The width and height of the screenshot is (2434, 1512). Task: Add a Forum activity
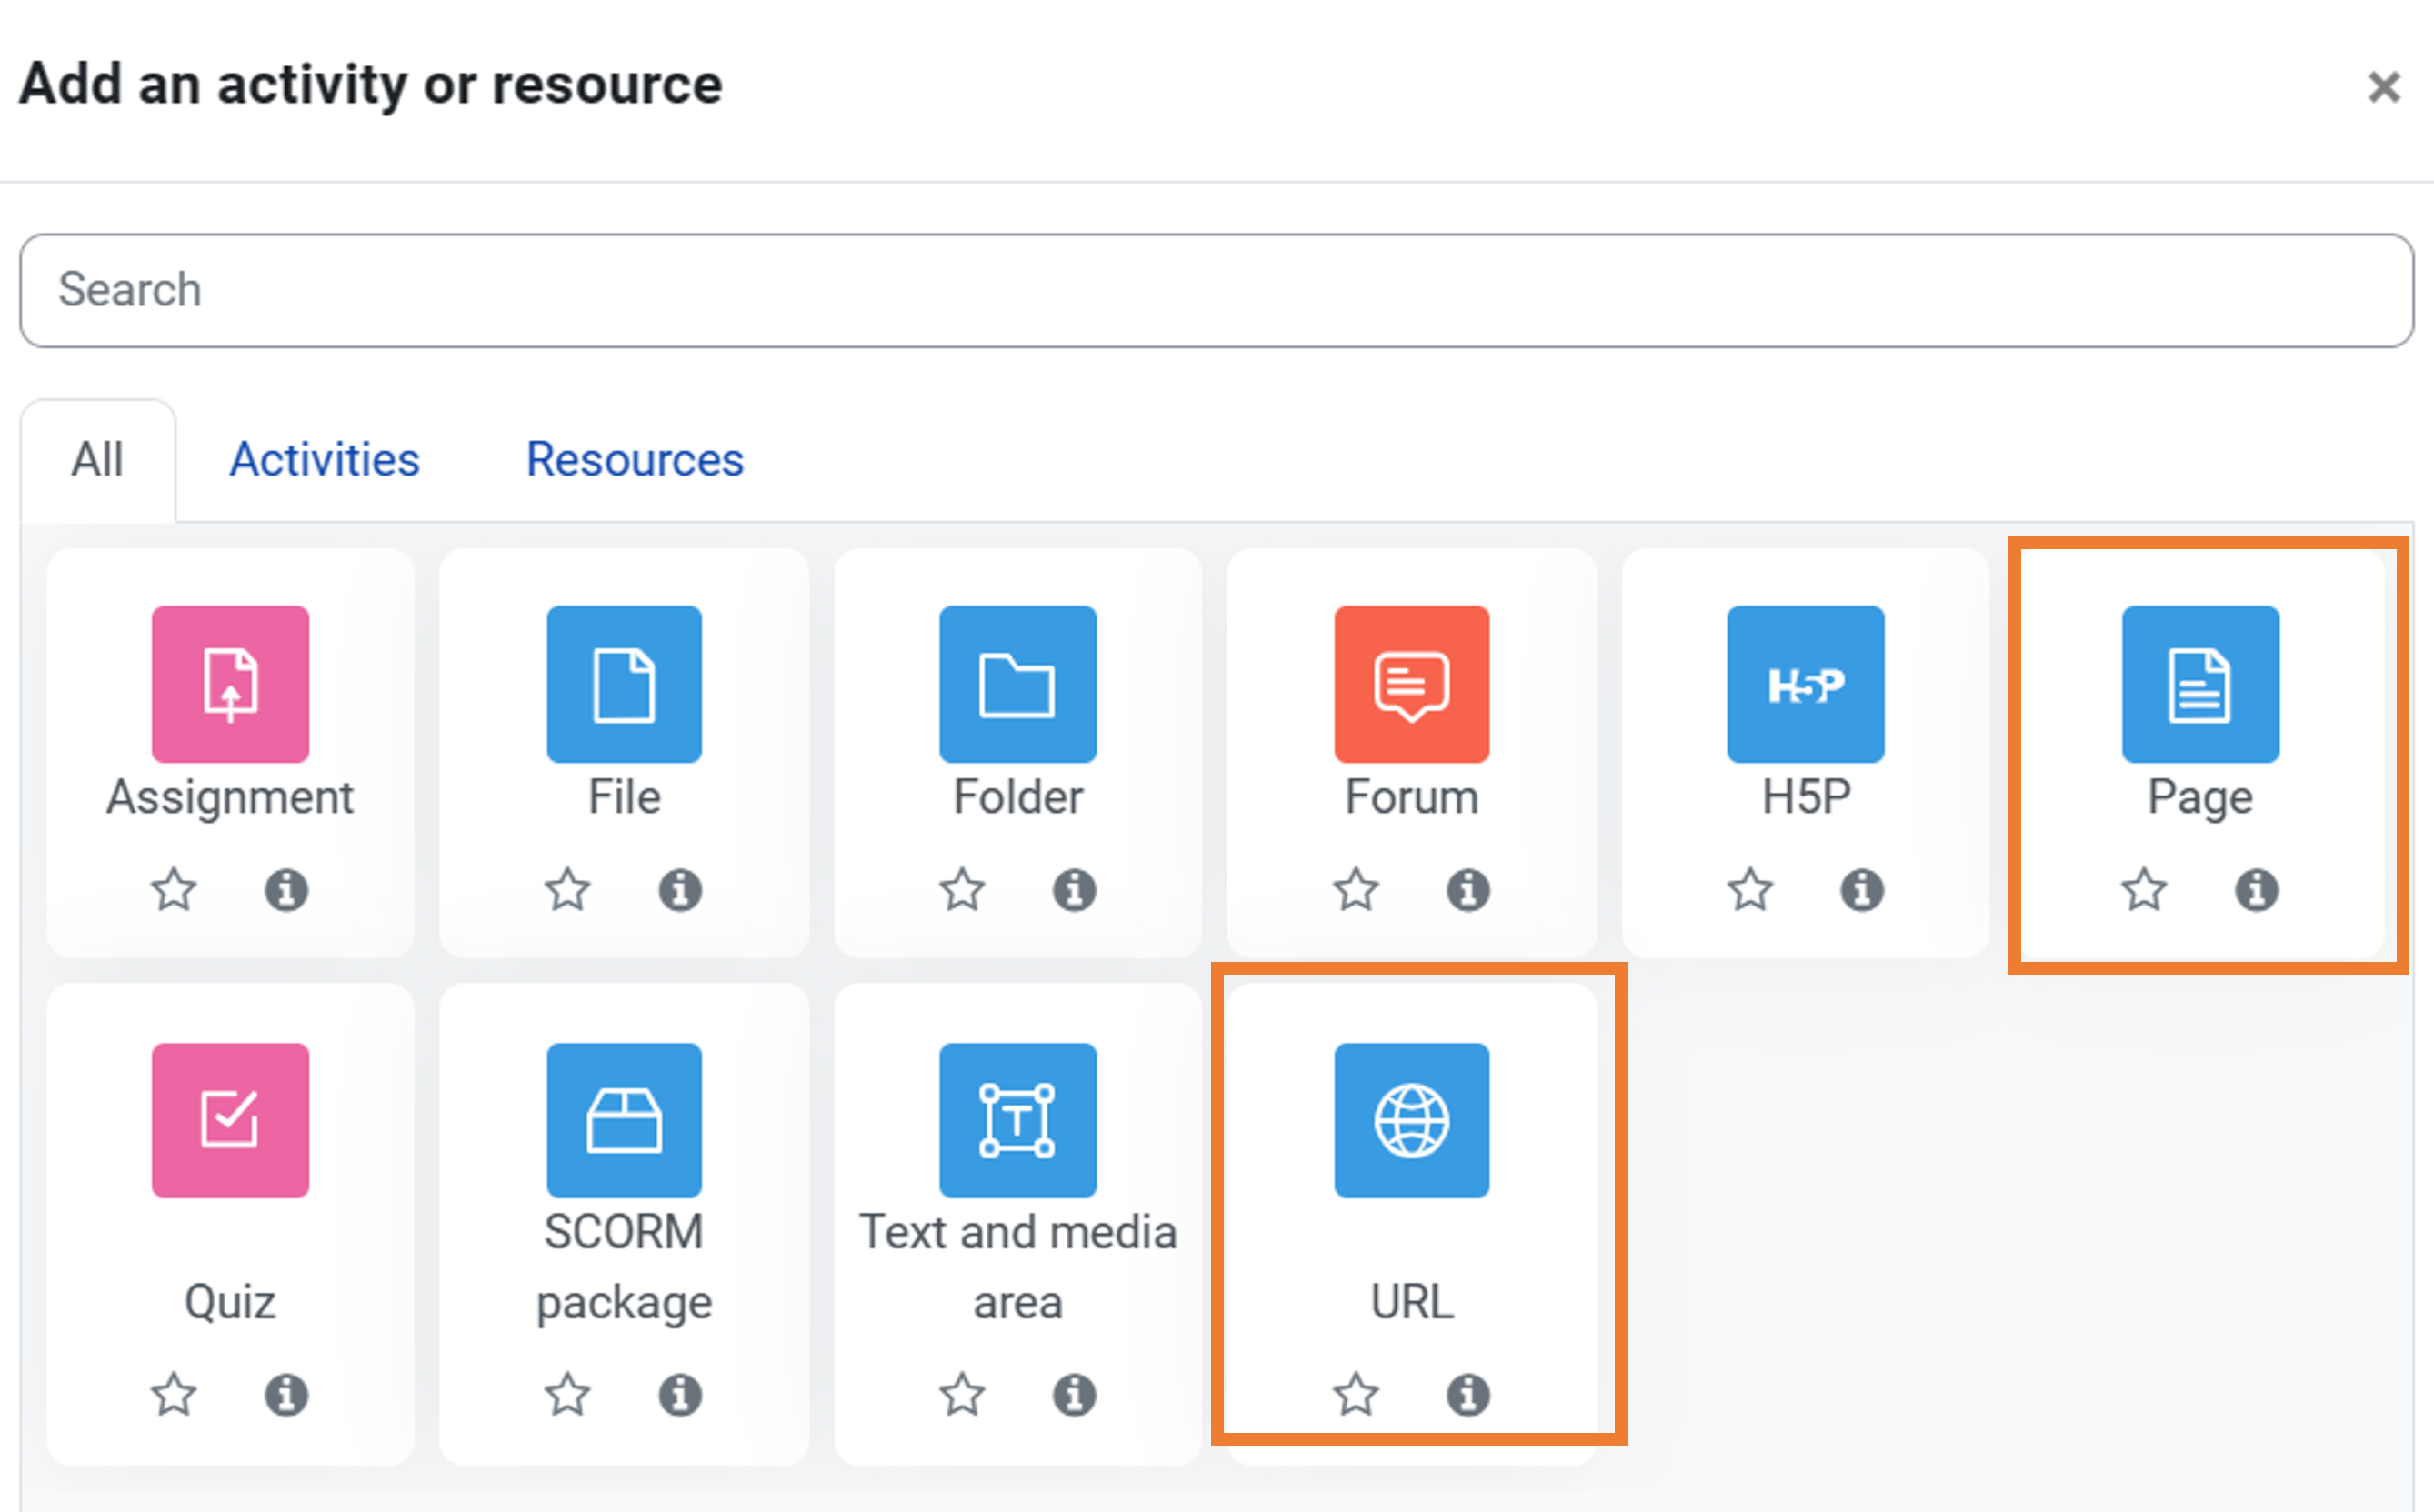click(1411, 684)
